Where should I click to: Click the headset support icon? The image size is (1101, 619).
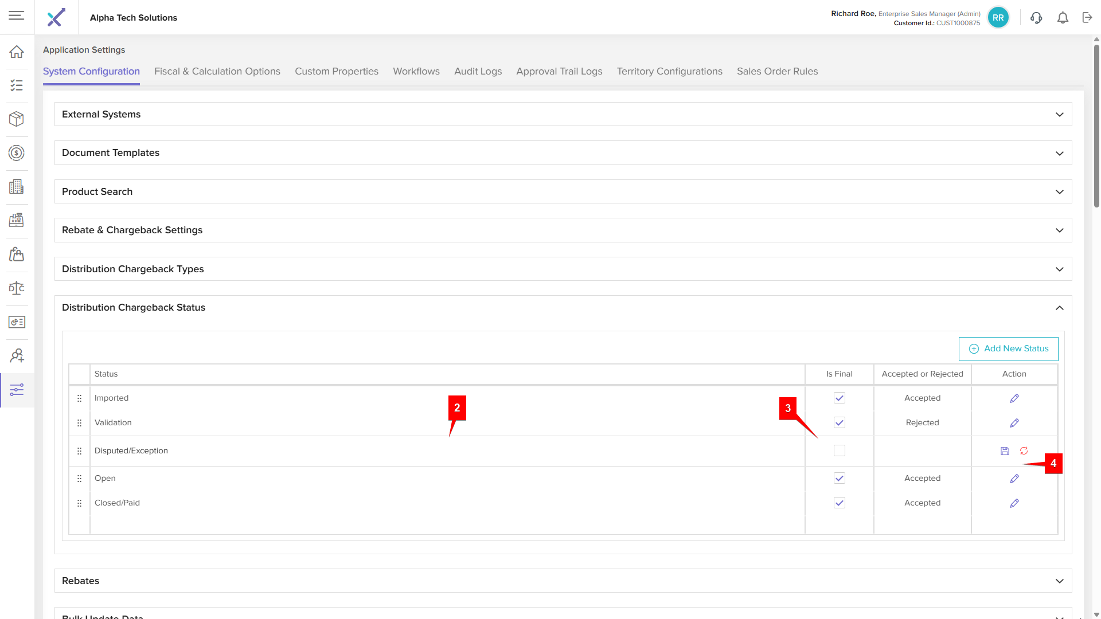click(x=1036, y=18)
